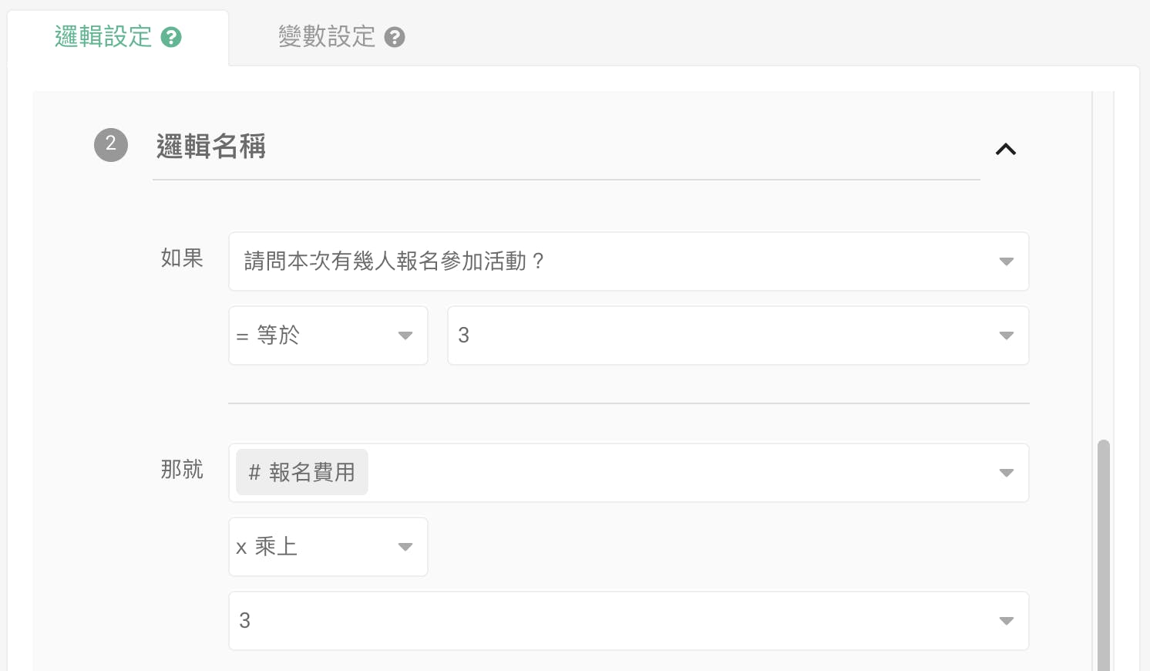Open the multiplier value 3 dropdown
Screen dimensions: 1150x671
(x=617, y=621)
